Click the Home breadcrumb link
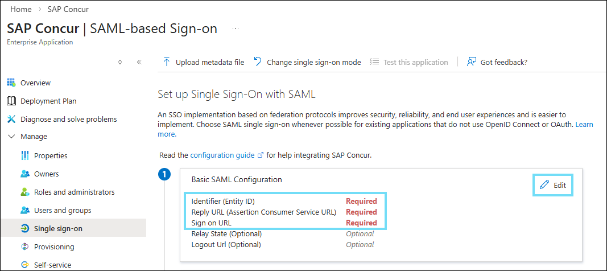The height and width of the screenshot is (271, 607). 21,10
